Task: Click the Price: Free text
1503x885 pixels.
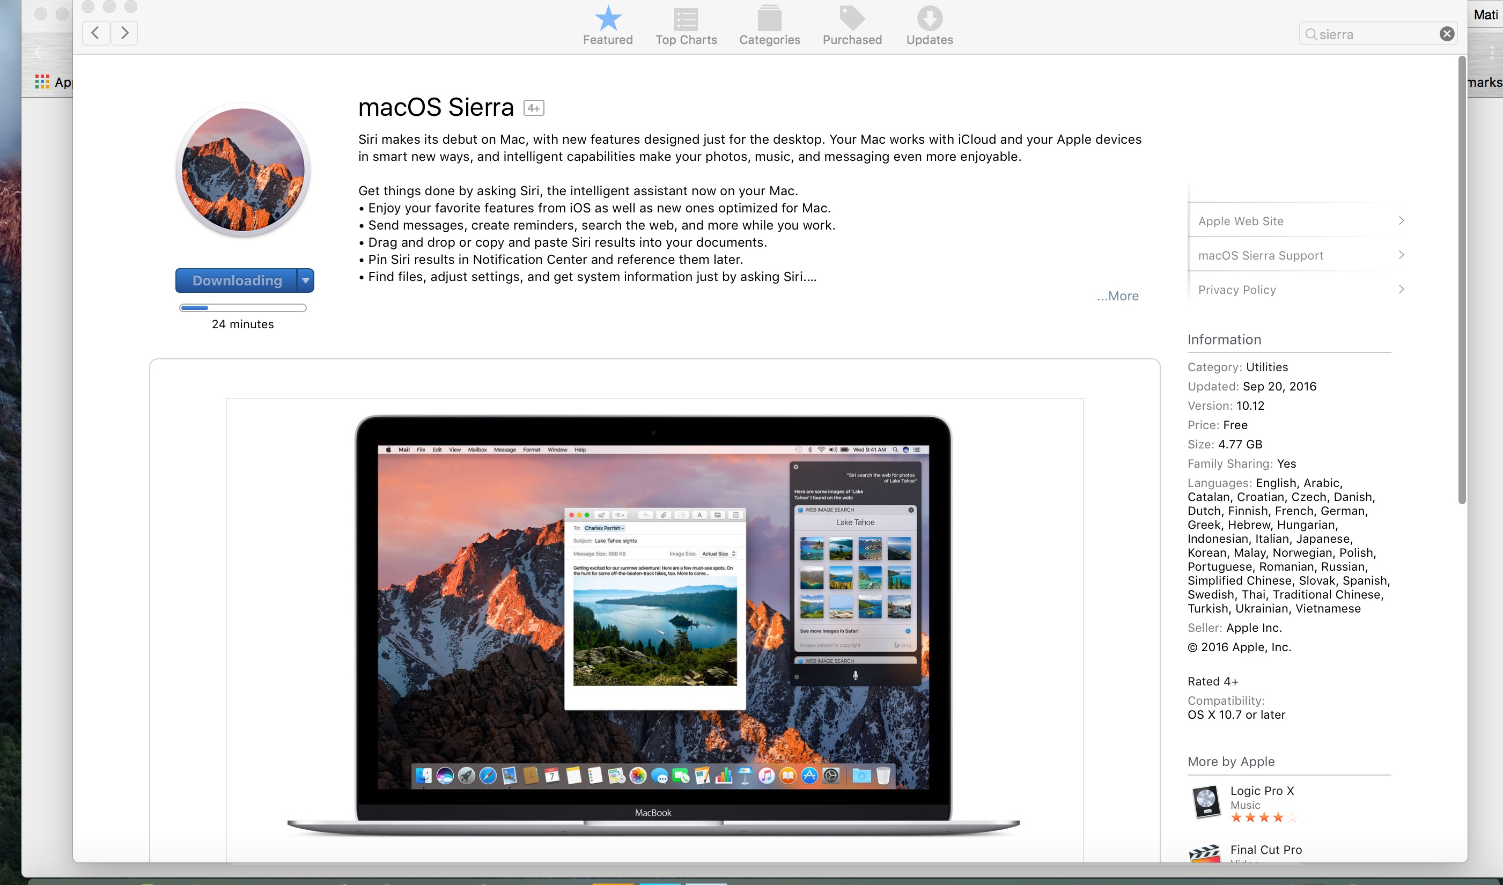Action: coord(1217,425)
